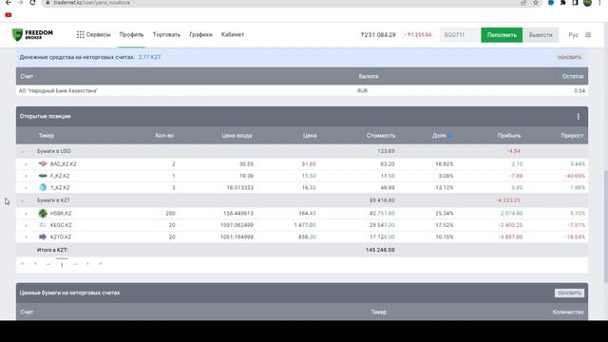The image size is (608, 342).
Task: Click the Freedom Broker logo
Action: pos(32,34)
